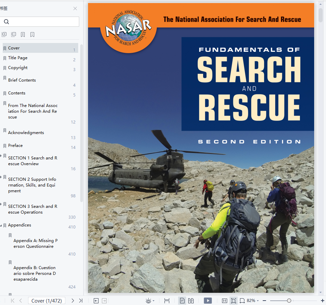Add a new bookmark with the plus-bookmark icon
The height and width of the screenshot is (305, 326).
coord(23,35)
